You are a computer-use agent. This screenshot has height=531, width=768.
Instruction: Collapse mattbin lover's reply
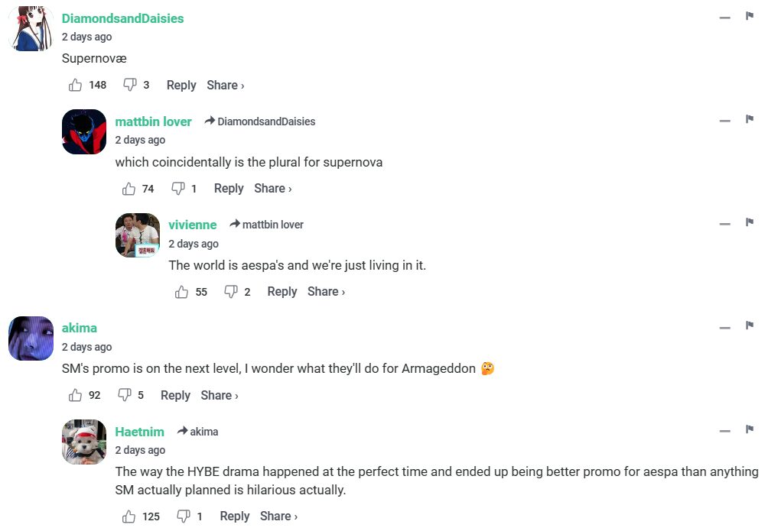click(x=724, y=120)
